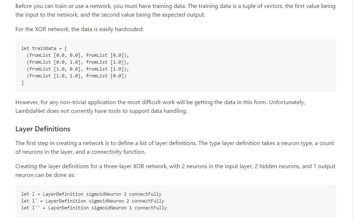Screen dimensions: 360x221
Task: Click the sentence 'For the XOR network' paragraph
Action: (x=79, y=29)
